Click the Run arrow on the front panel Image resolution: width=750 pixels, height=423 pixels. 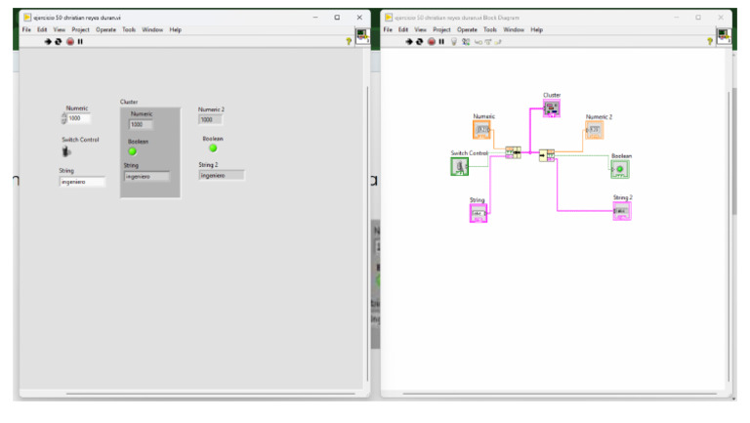[x=48, y=41]
